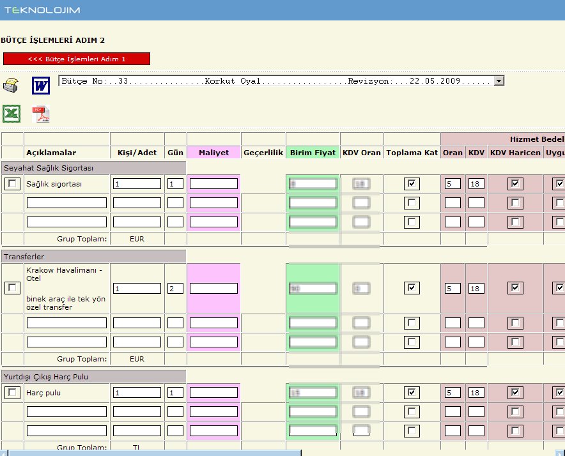Click Kişi/Adet field in Krakow transfer row

137,289
